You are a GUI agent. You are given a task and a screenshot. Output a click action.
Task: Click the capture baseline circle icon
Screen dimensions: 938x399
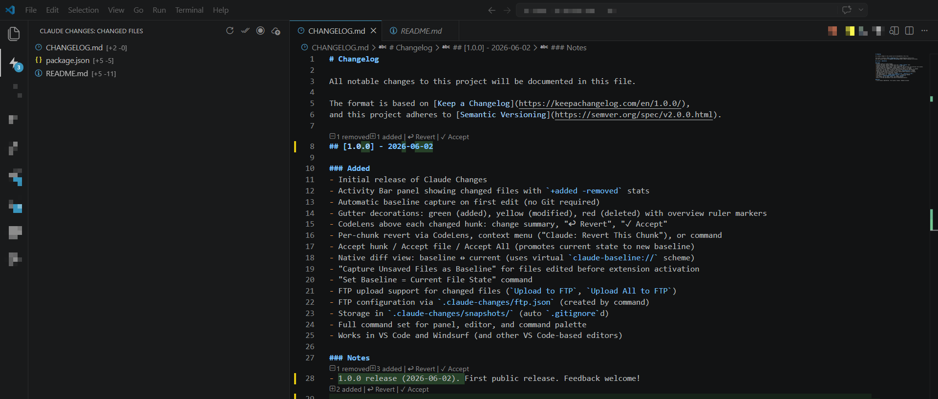[260, 31]
